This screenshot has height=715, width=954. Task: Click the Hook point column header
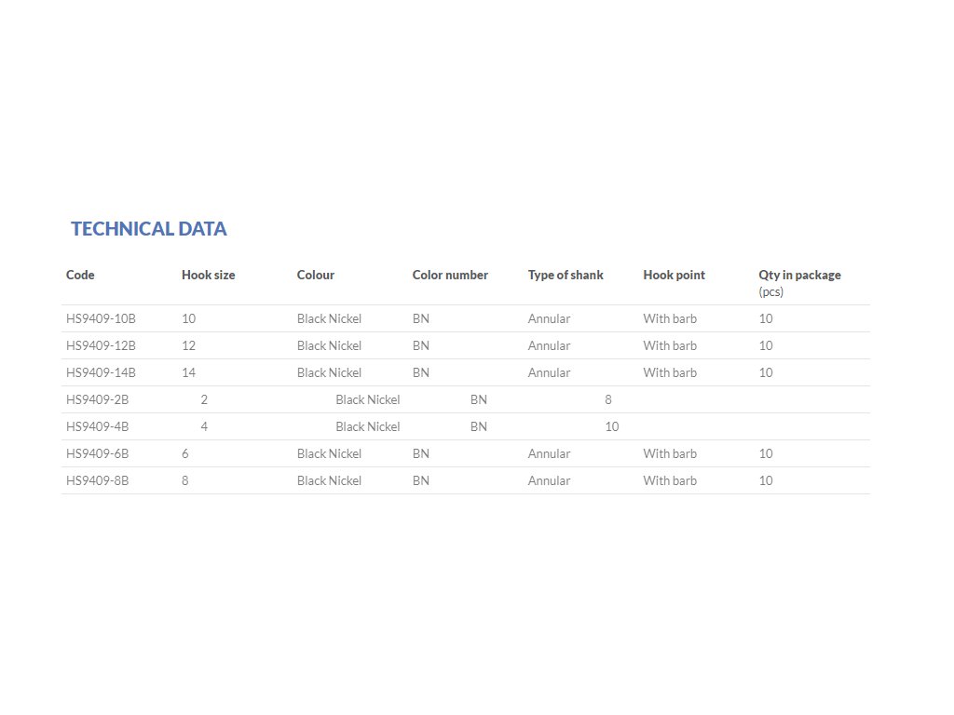675,275
